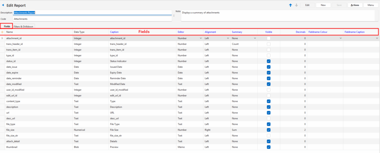380x153 pixels.
Task: Click the back arrow beside Edit Report
Action: [x=3, y=5]
